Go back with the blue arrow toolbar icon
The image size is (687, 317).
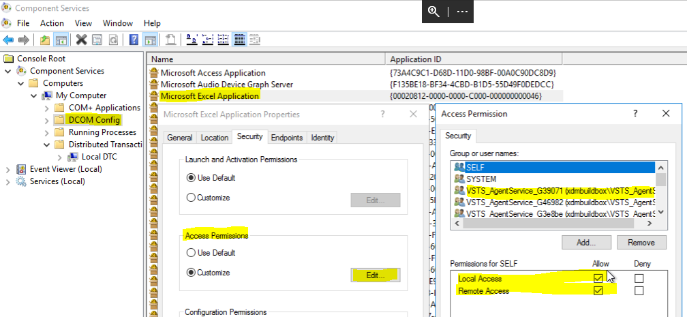(8, 40)
